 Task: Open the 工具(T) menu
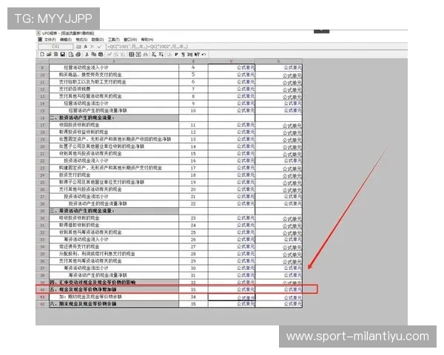(x=114, y=39)
